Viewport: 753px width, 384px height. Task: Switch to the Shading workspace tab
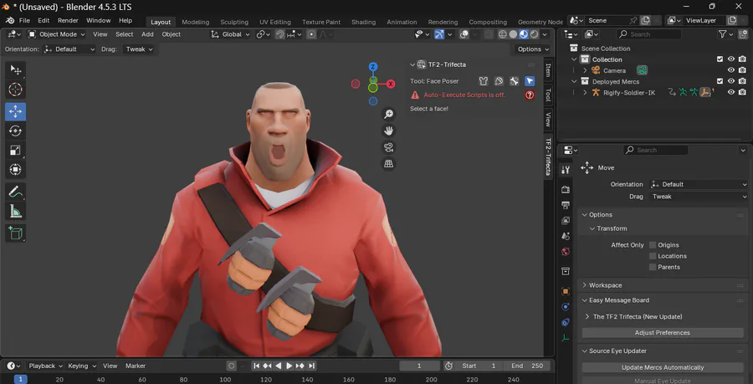click(364, 22)
